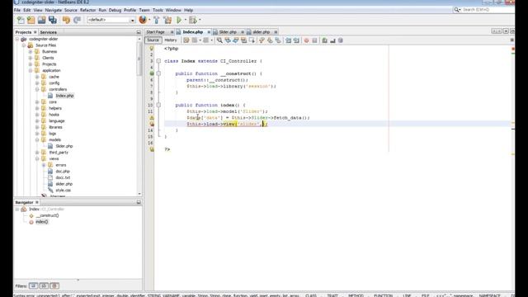Switch to the Services panel tab

pyautogui.click(x=48, y=32)
